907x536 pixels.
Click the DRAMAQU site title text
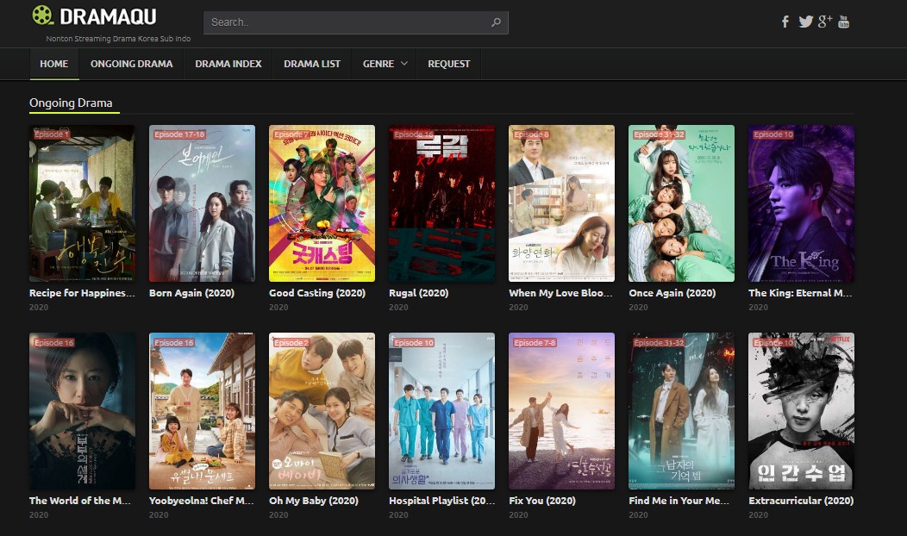click(108, 16)
